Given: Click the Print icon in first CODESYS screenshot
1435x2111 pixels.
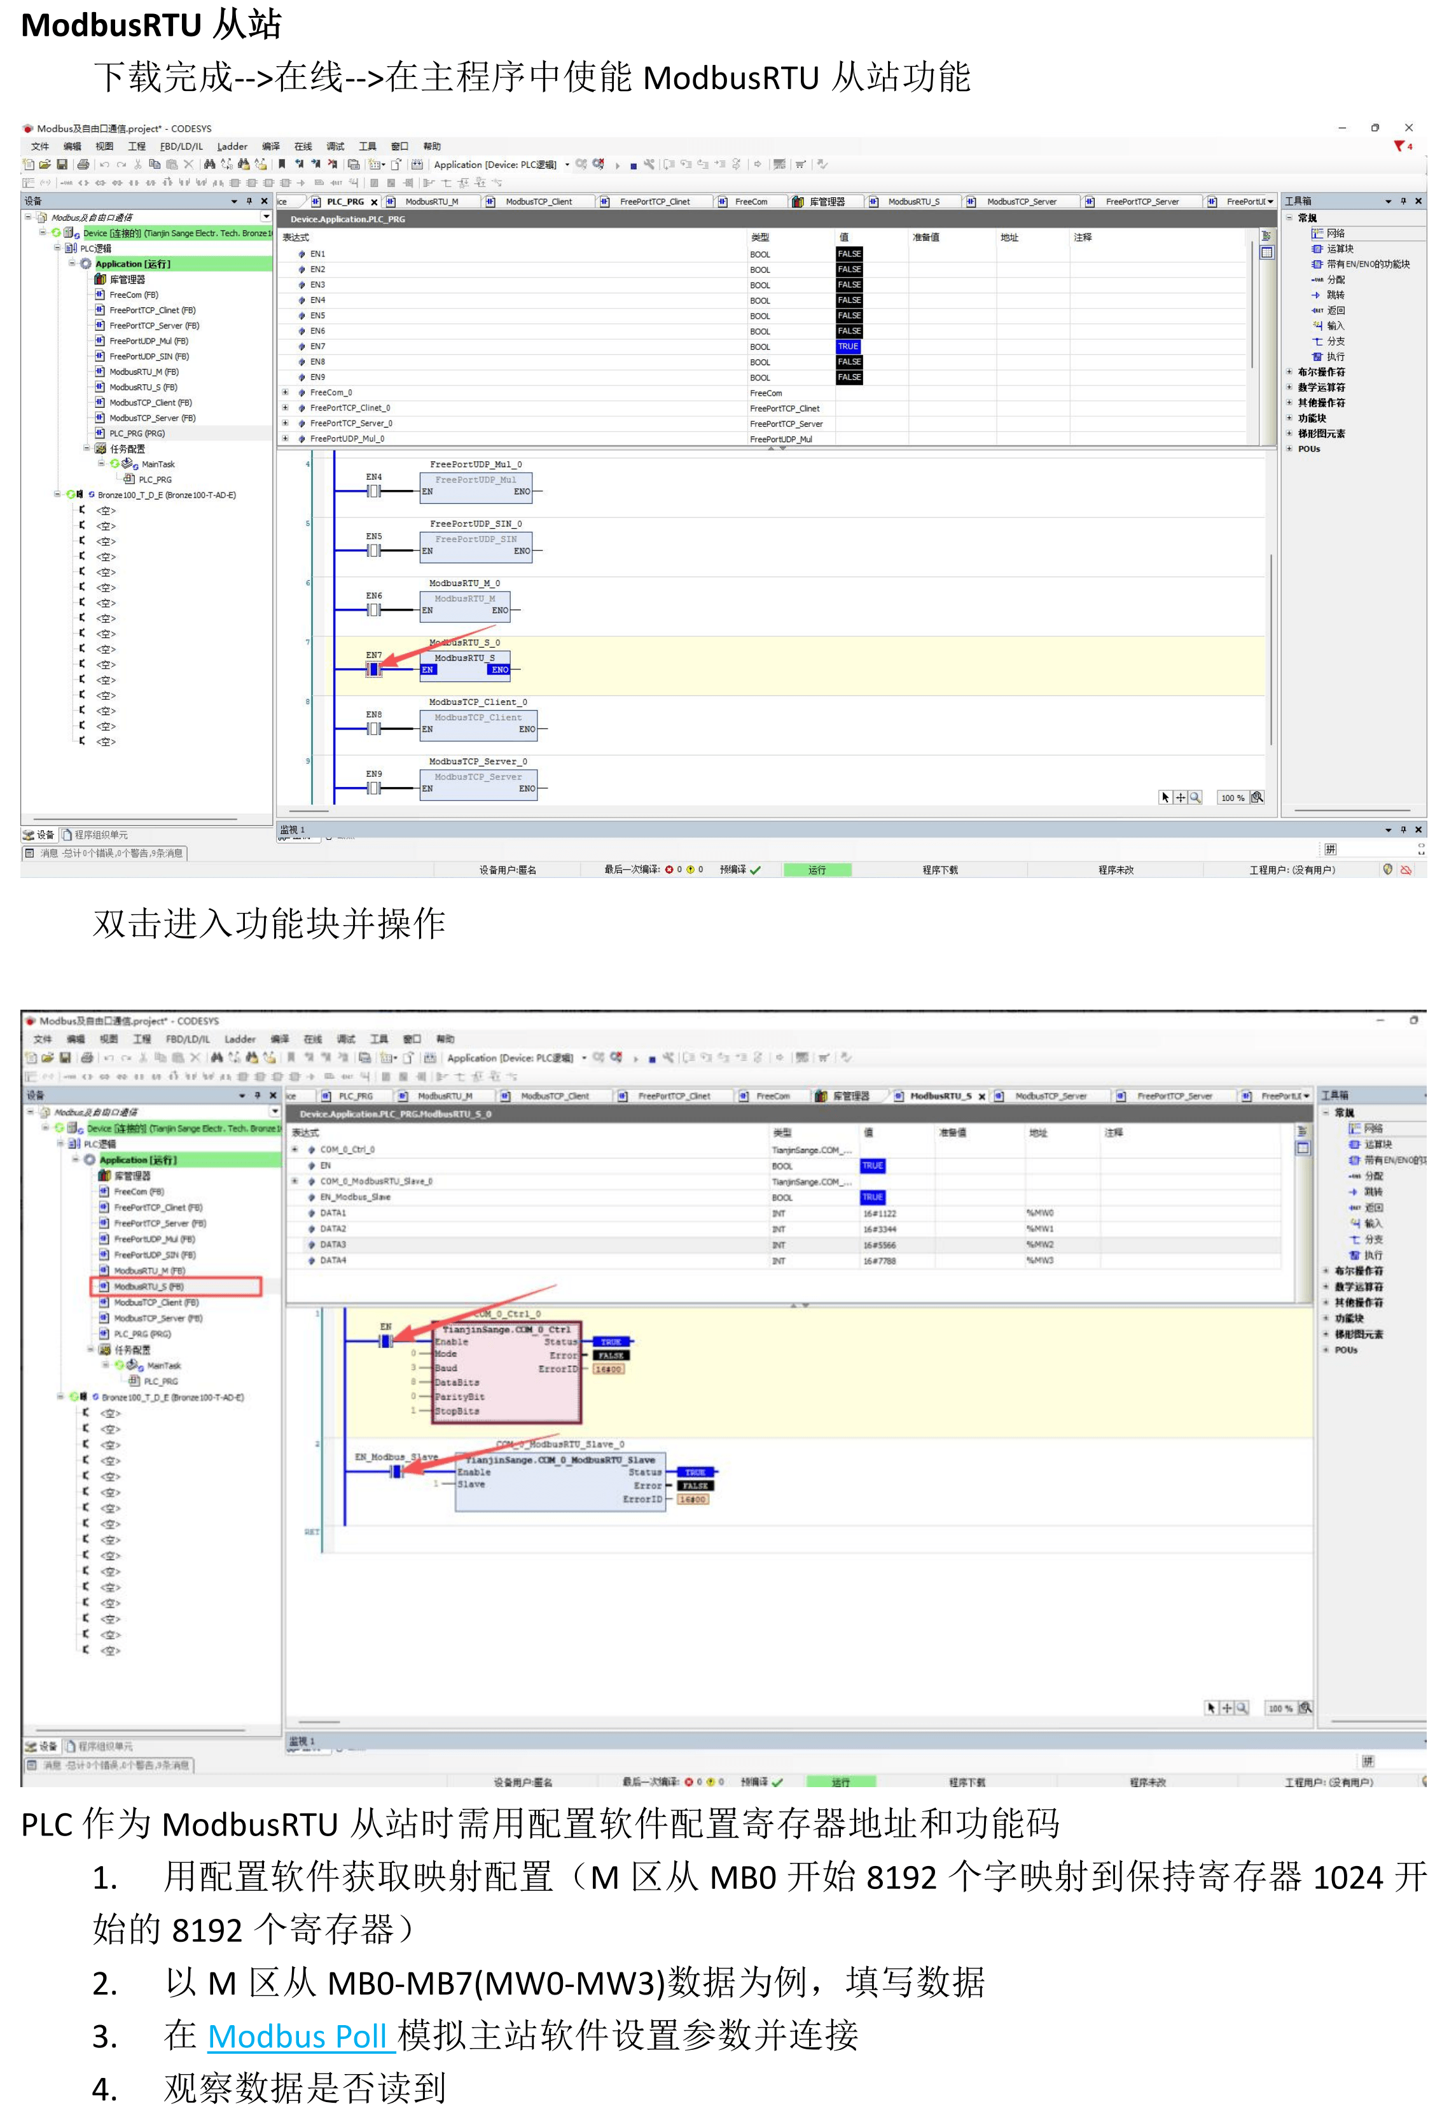Looking at the screenshot, I should 83,164.
